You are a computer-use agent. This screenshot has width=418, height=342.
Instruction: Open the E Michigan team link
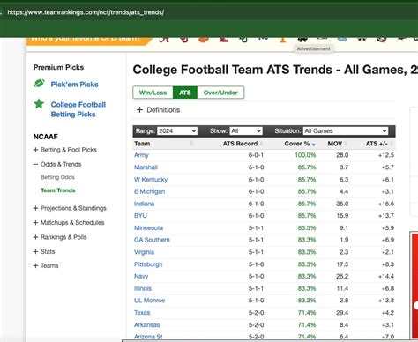click(149, 191)
